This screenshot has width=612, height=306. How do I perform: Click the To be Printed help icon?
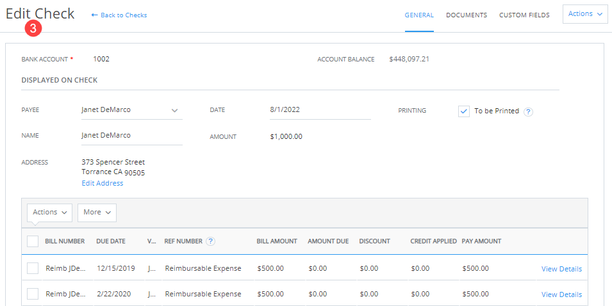(x=528, y=112)
